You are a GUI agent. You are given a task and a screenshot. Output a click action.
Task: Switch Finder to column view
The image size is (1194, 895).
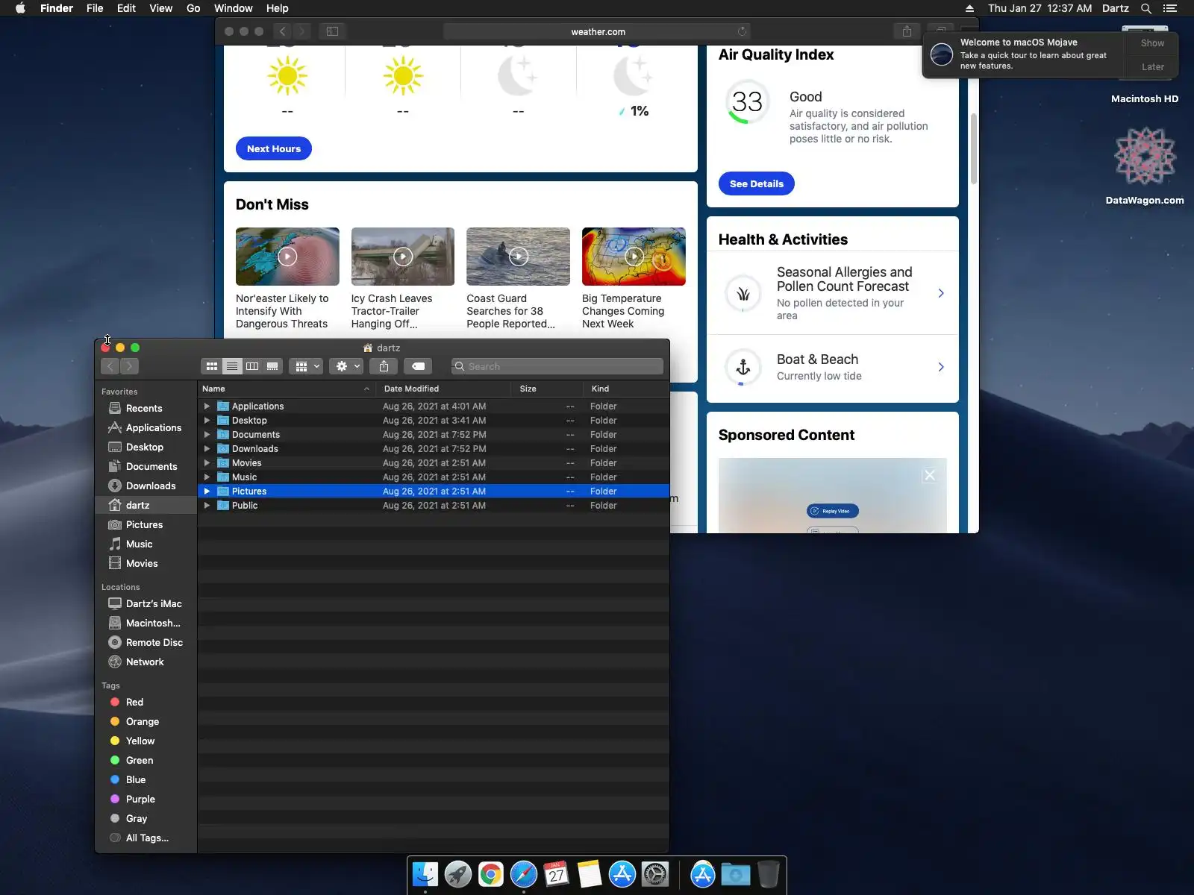pyautogui.click(x=252, y=366)
